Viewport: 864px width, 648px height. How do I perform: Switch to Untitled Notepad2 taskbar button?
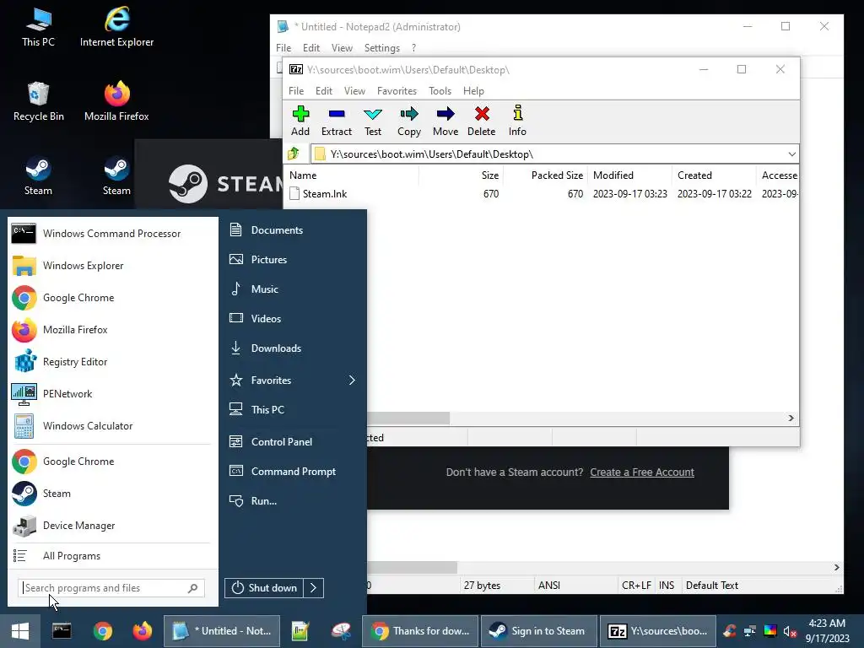pyautogui.click(x=222, y=631)
